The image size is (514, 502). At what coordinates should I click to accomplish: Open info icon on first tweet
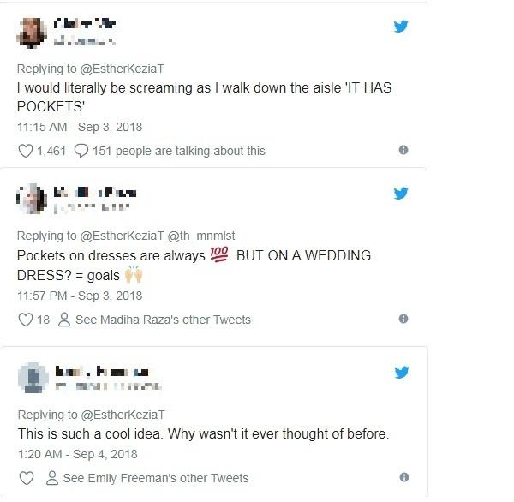coord(403,150)
